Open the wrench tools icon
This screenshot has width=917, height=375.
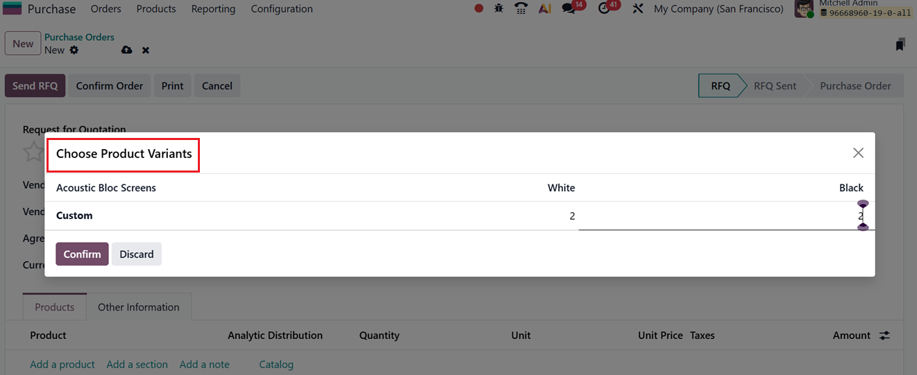pos(638,9)
